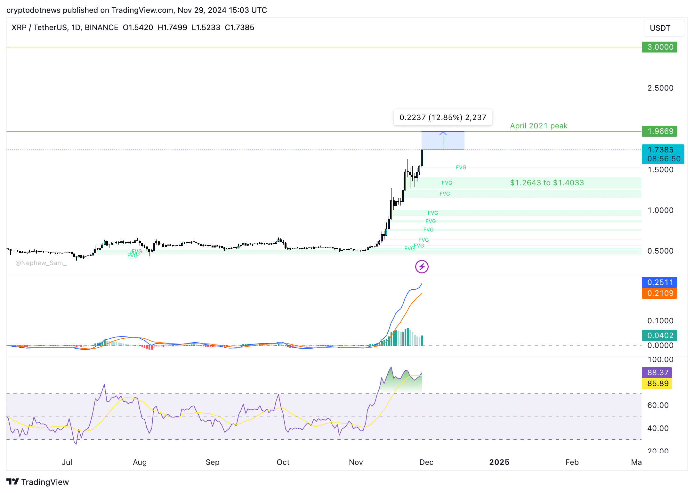Click the open value O1.5420 in header
Image resolution: width=694 pixels, height=493 pixels.
pyautogui.click(x=138, y=28)
